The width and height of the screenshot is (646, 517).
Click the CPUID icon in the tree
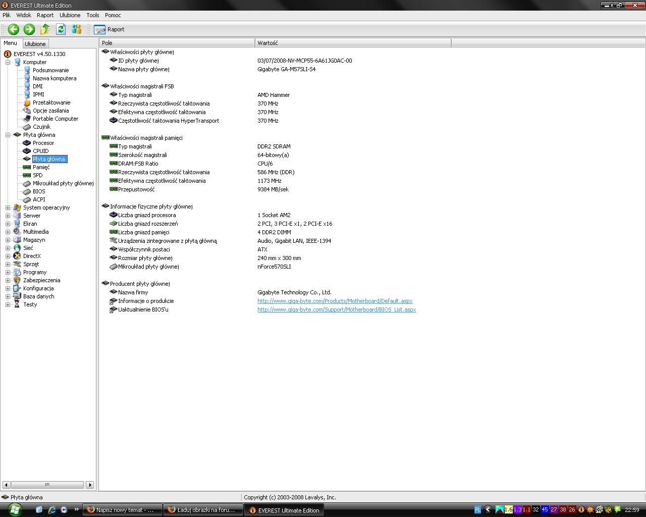point(27,151)
